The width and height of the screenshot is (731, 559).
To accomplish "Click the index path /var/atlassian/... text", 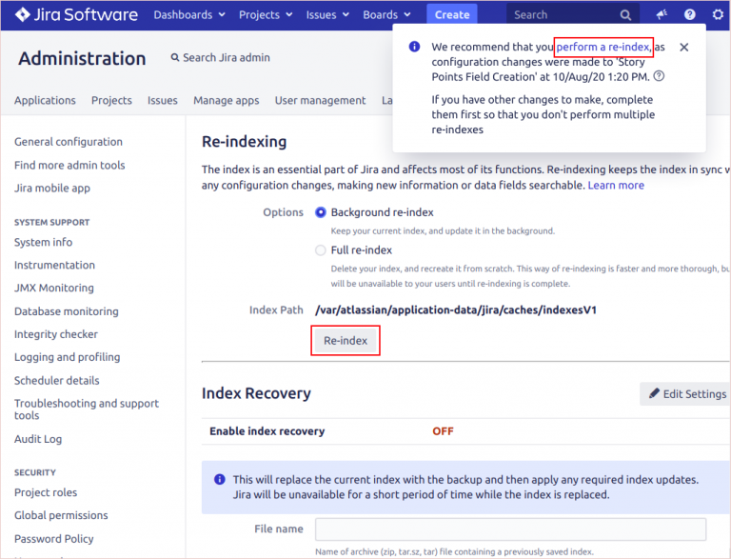I will 456,309.
